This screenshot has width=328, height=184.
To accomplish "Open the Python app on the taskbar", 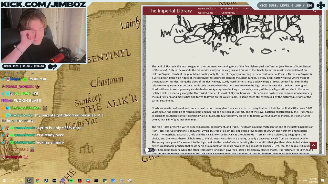I will point(105,181).
